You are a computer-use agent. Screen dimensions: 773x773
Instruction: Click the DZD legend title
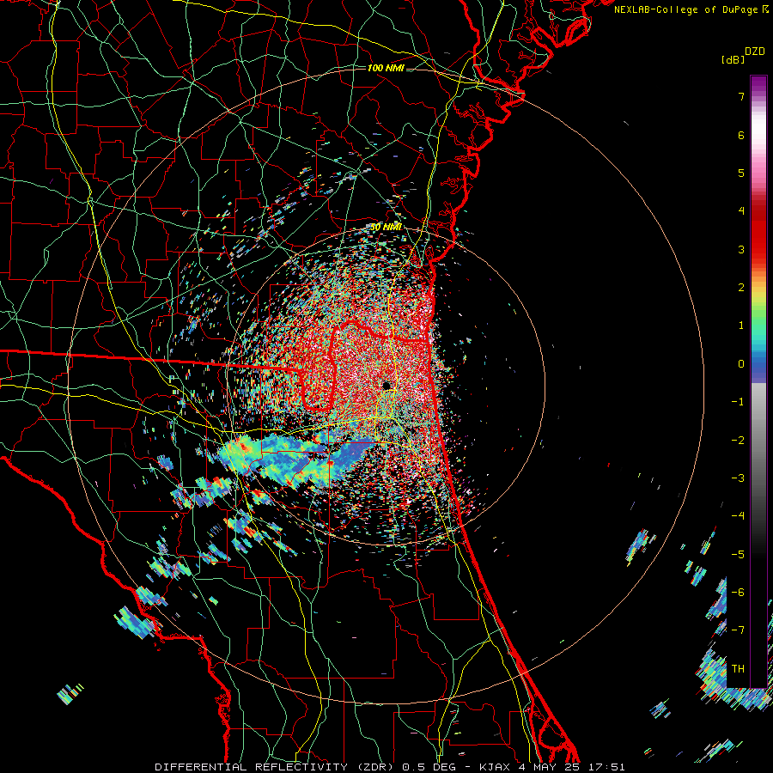click(x=755, y=52)
